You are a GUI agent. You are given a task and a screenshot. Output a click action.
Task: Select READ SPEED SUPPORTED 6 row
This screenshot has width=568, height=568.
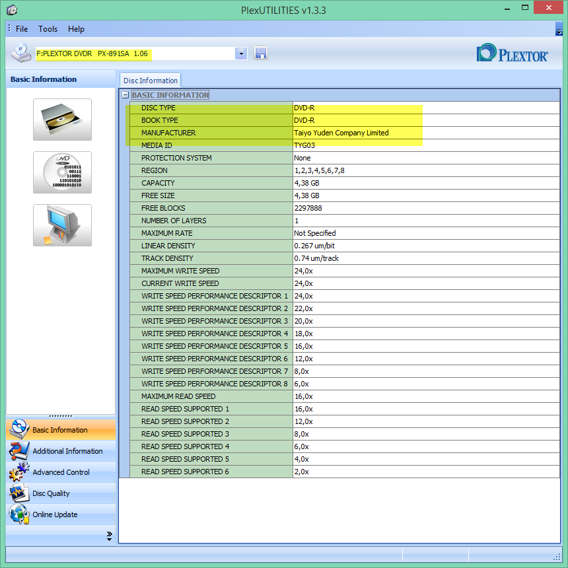coord(345,472)
